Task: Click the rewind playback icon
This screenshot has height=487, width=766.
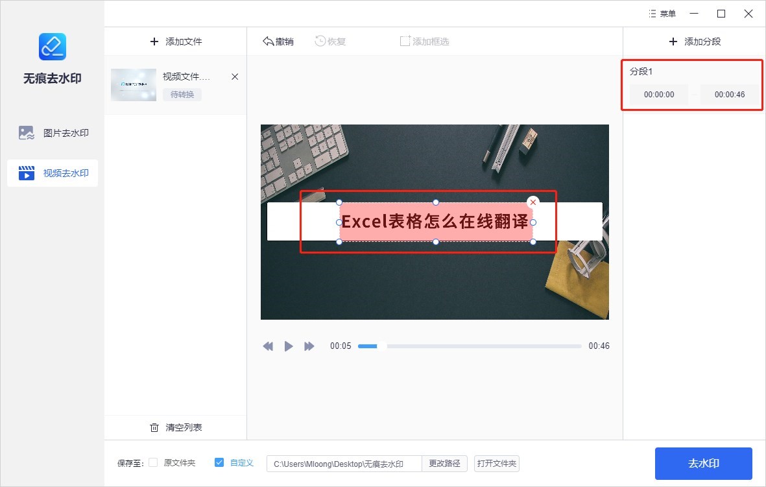Action: point(268,346)
